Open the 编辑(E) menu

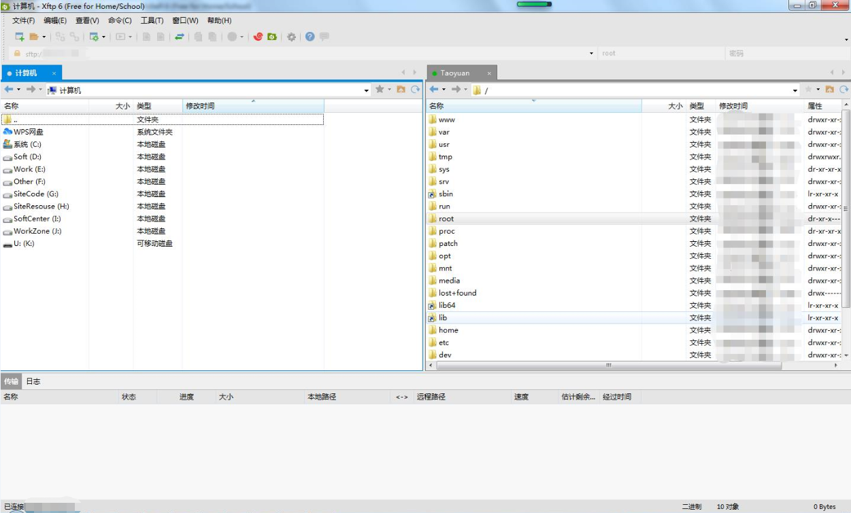(55, 20)
